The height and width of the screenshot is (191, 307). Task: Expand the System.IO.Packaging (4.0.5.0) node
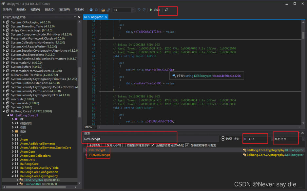point(4,22)
